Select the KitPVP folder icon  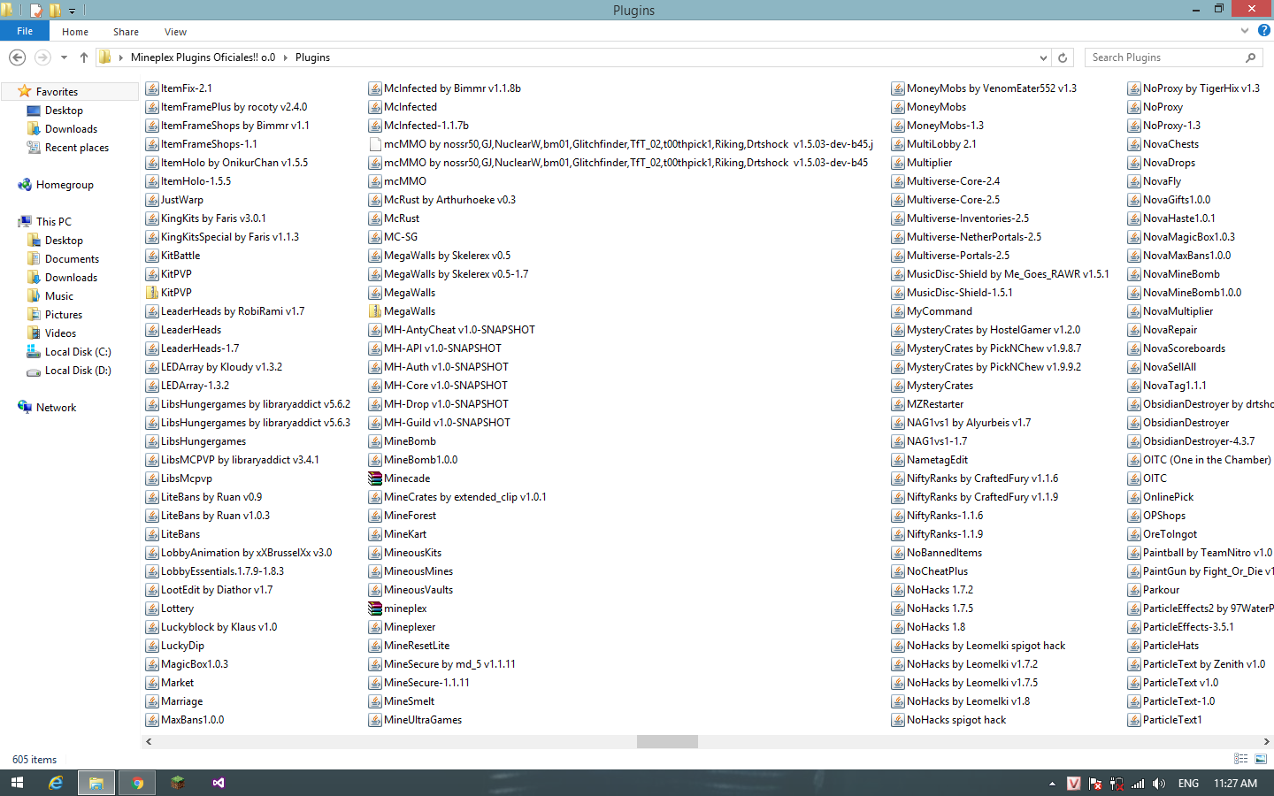(152, 293)
